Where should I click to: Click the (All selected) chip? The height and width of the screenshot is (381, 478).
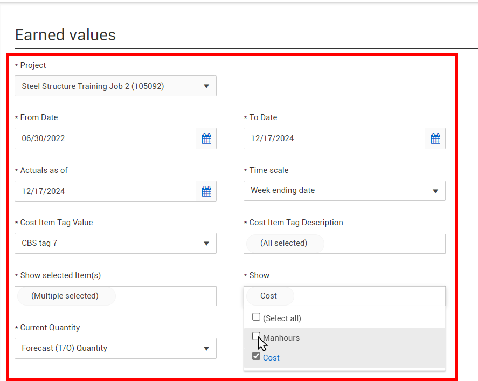coord(285,243)
